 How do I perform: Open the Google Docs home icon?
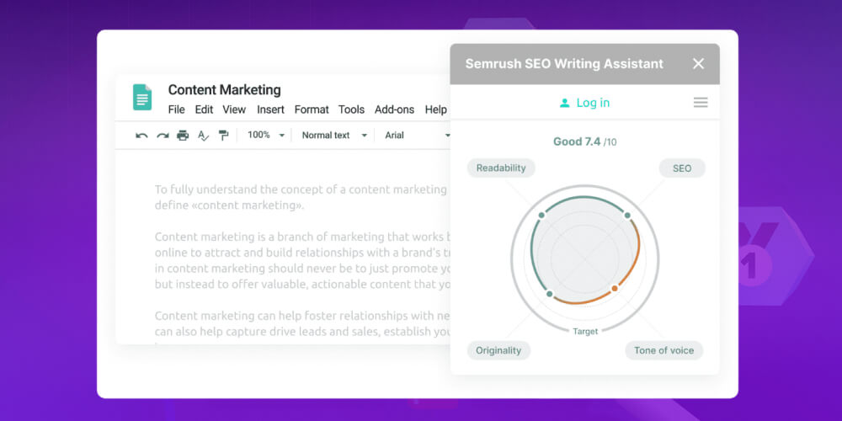click(141, 97)
